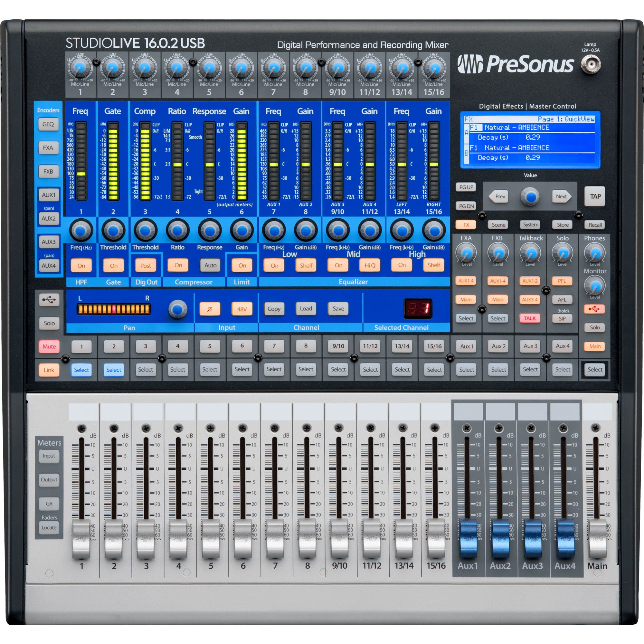Open the System settings page

point(530,225)
